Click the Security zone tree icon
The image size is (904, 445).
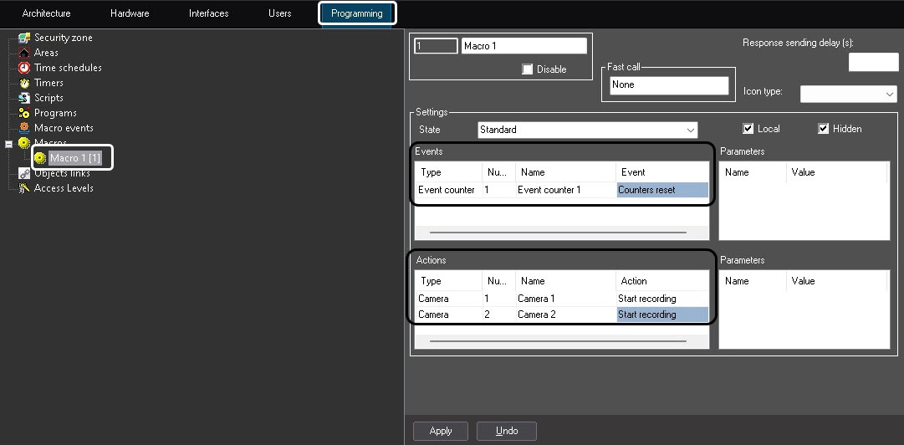[24, 38]
